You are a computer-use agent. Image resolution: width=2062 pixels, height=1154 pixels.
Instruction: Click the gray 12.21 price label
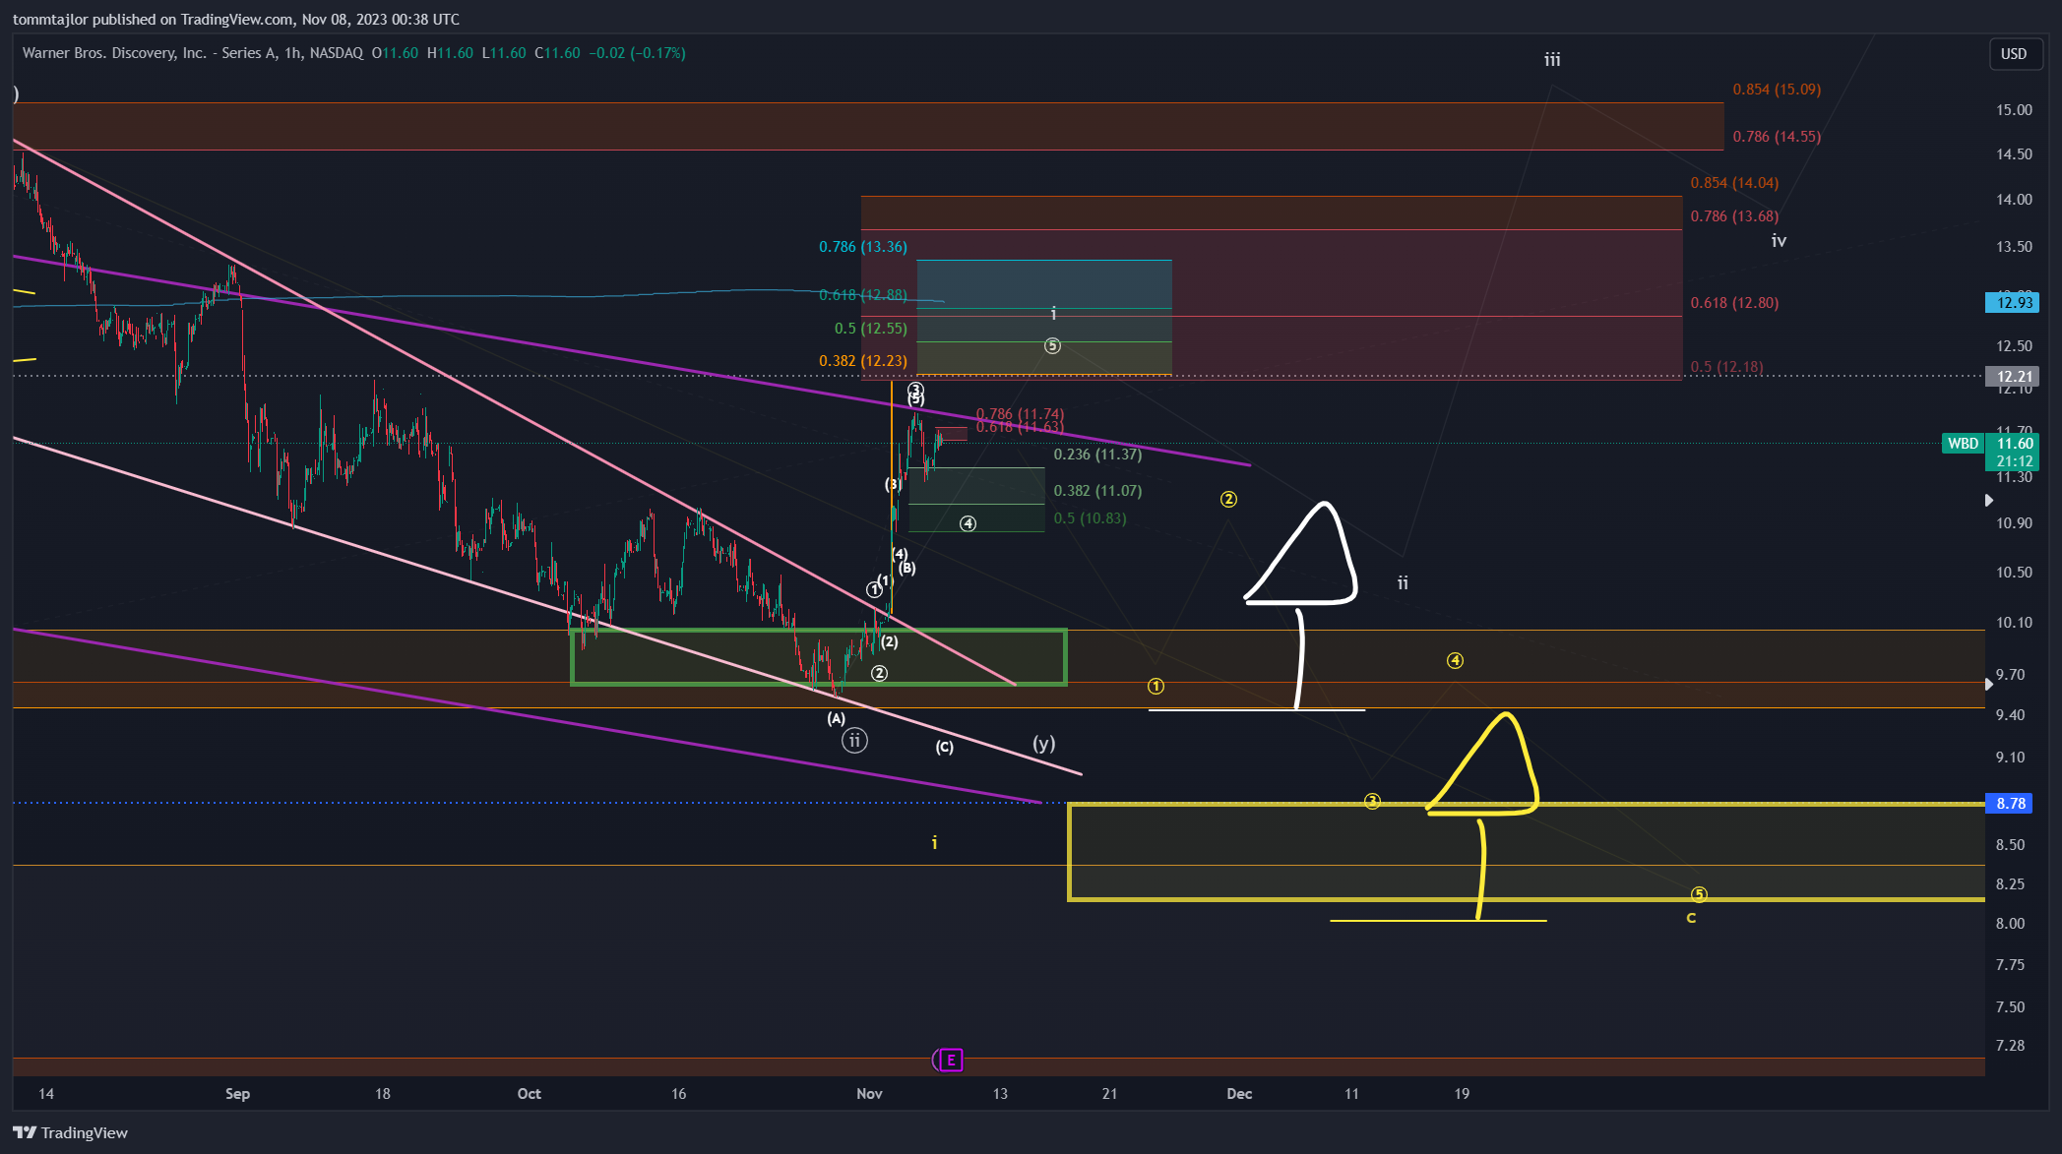pyautogui.click(x=2012, y=376)
